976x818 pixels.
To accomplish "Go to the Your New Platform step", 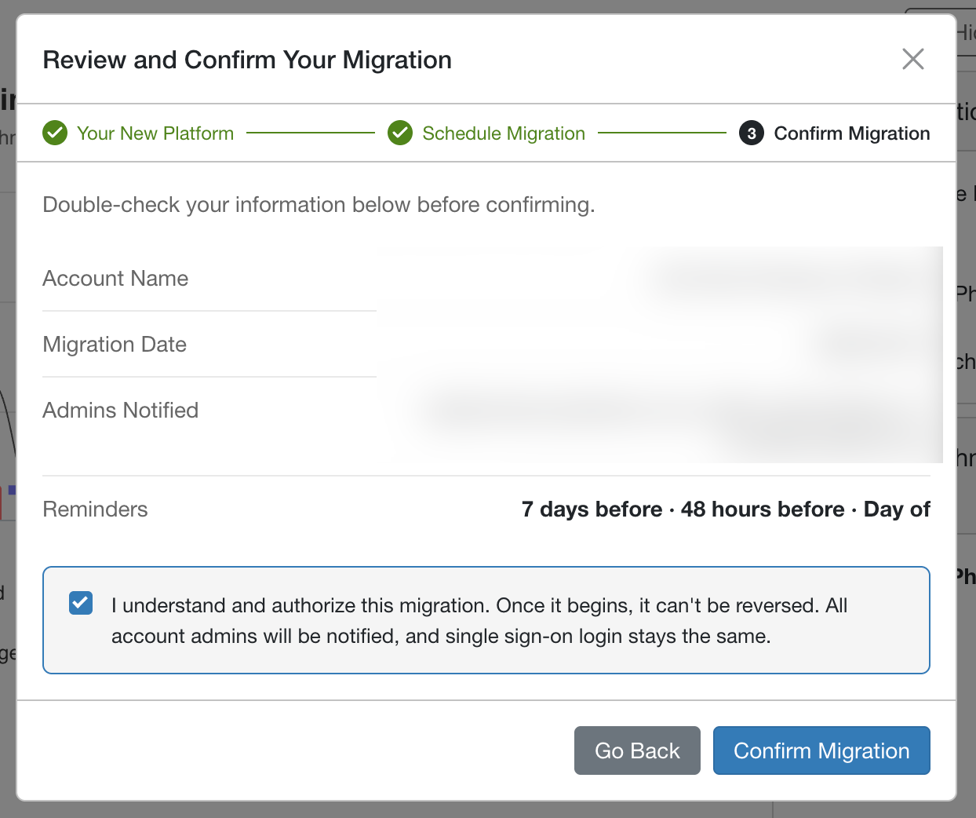I will pos(155,133).
